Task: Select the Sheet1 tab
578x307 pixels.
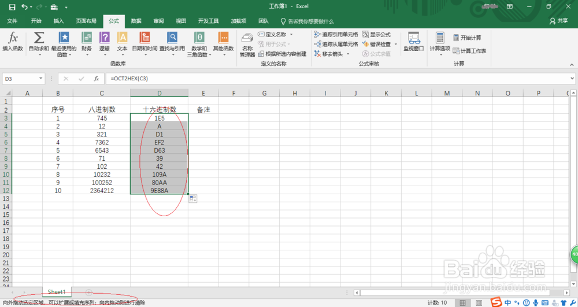Action: click(x=57, y=292)
